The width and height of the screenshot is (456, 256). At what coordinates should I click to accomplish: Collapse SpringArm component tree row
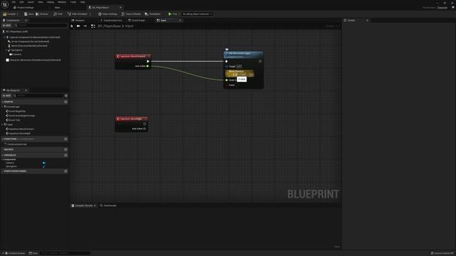point(6,50)
